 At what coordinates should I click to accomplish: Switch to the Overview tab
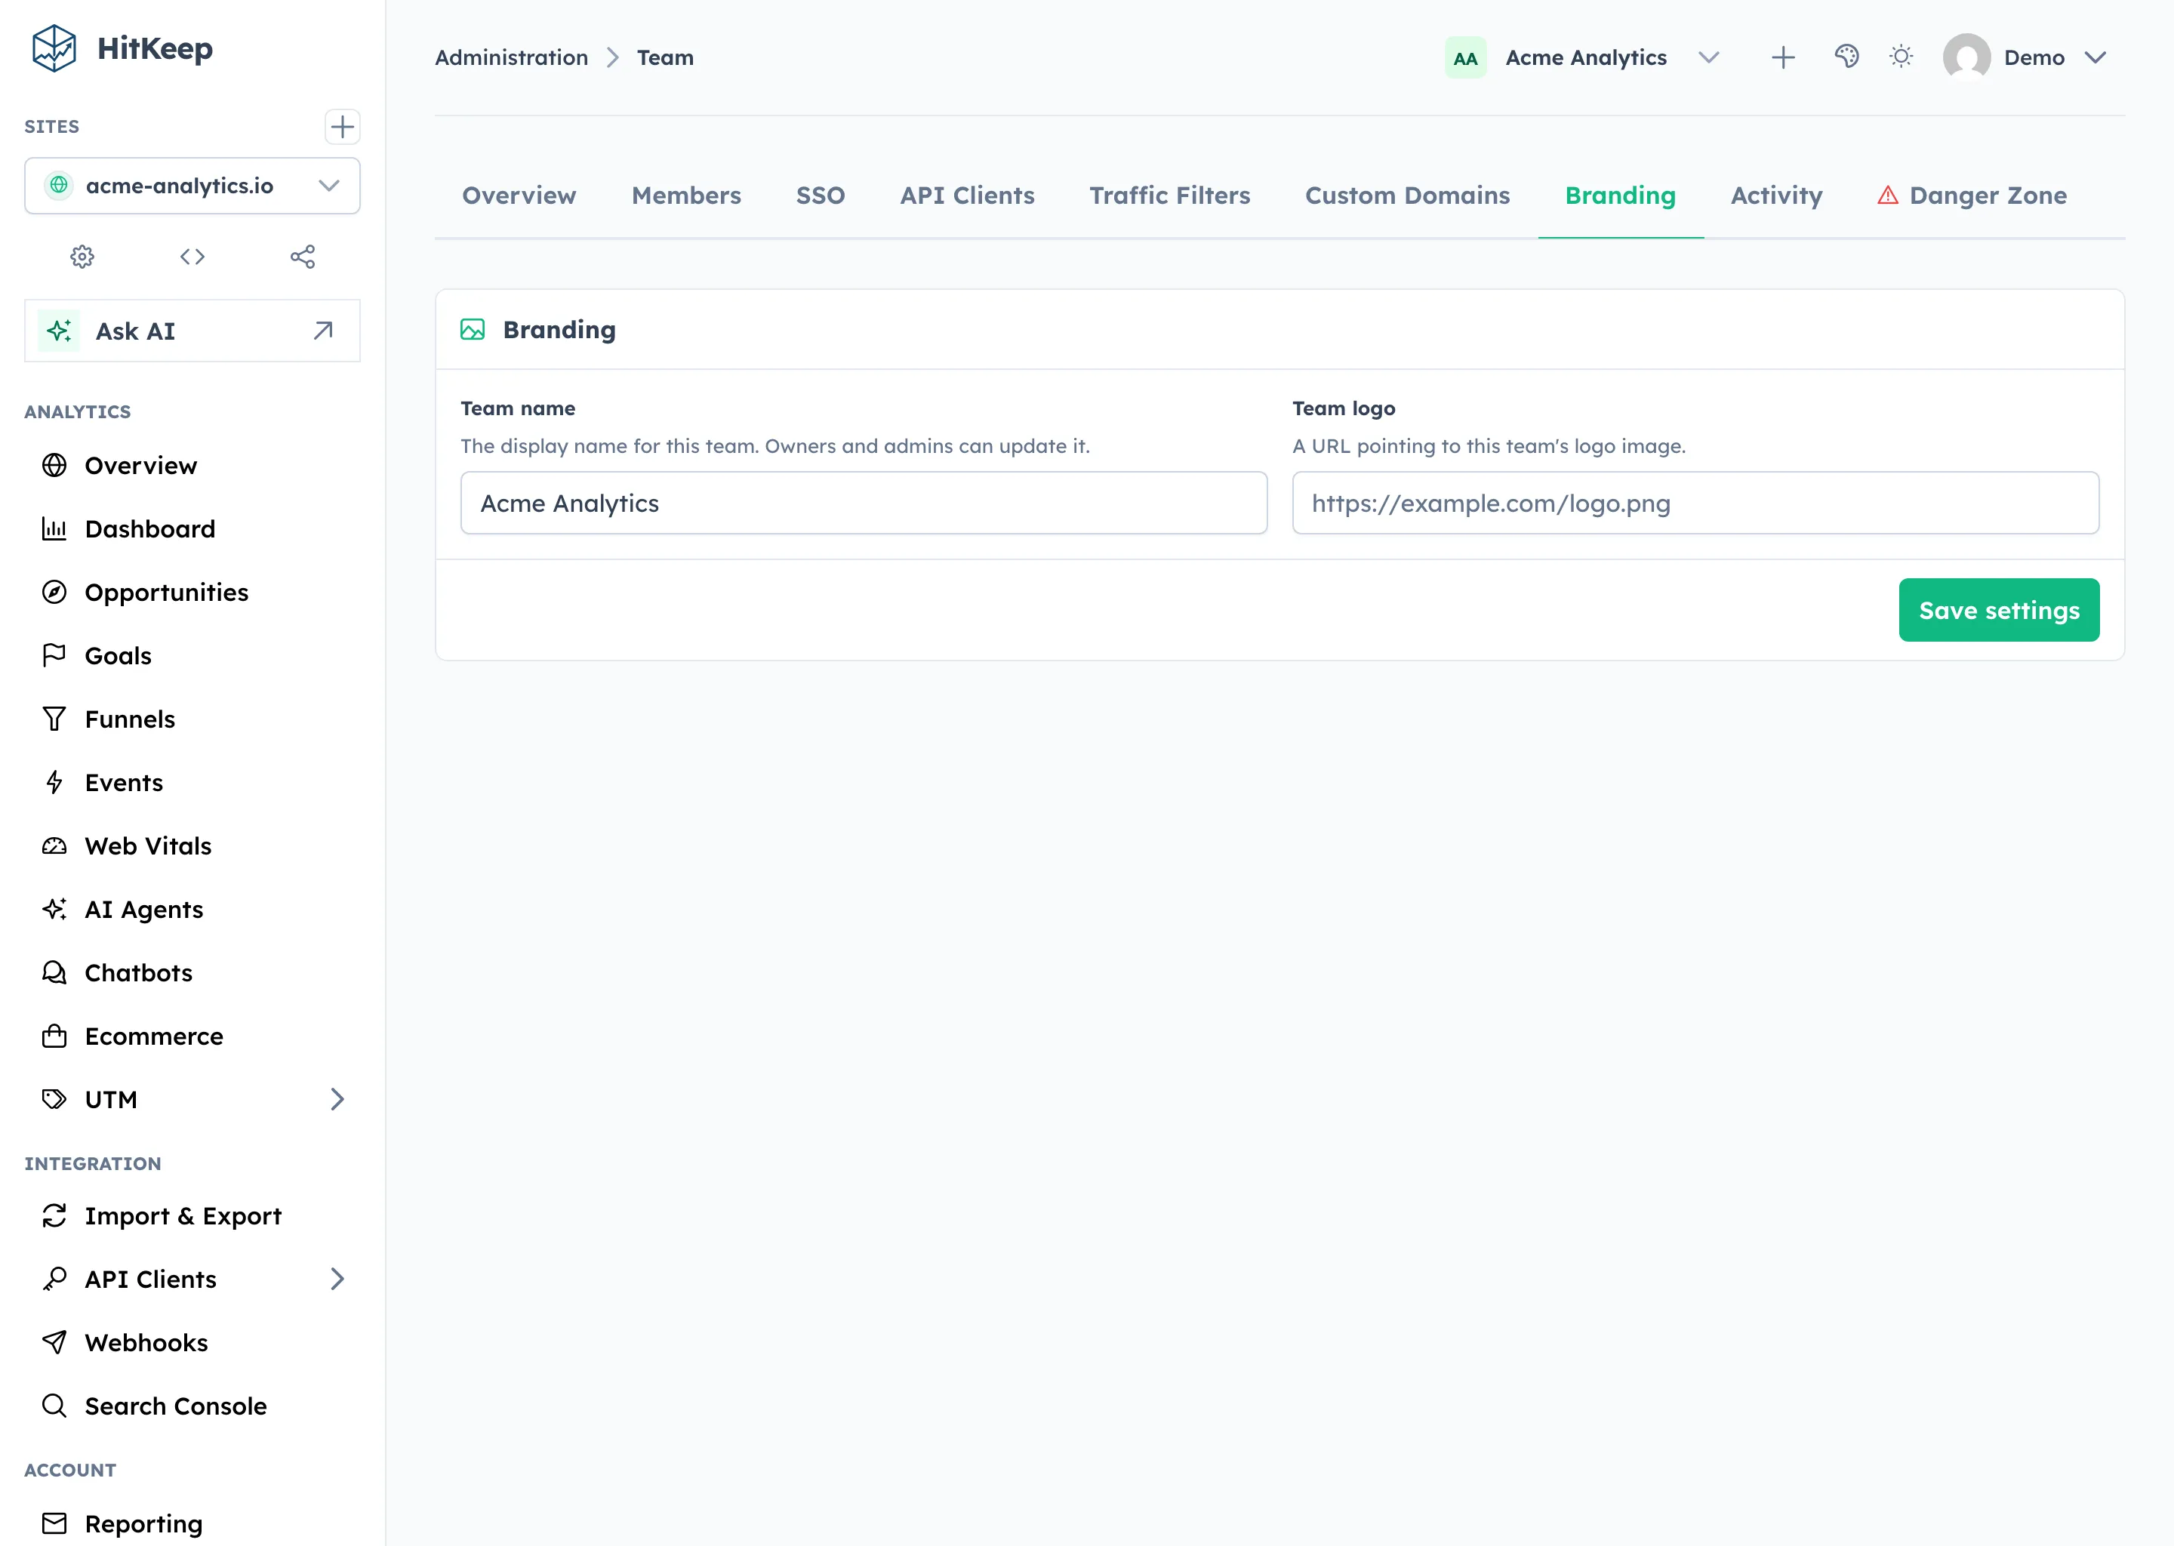pos(519,196)
